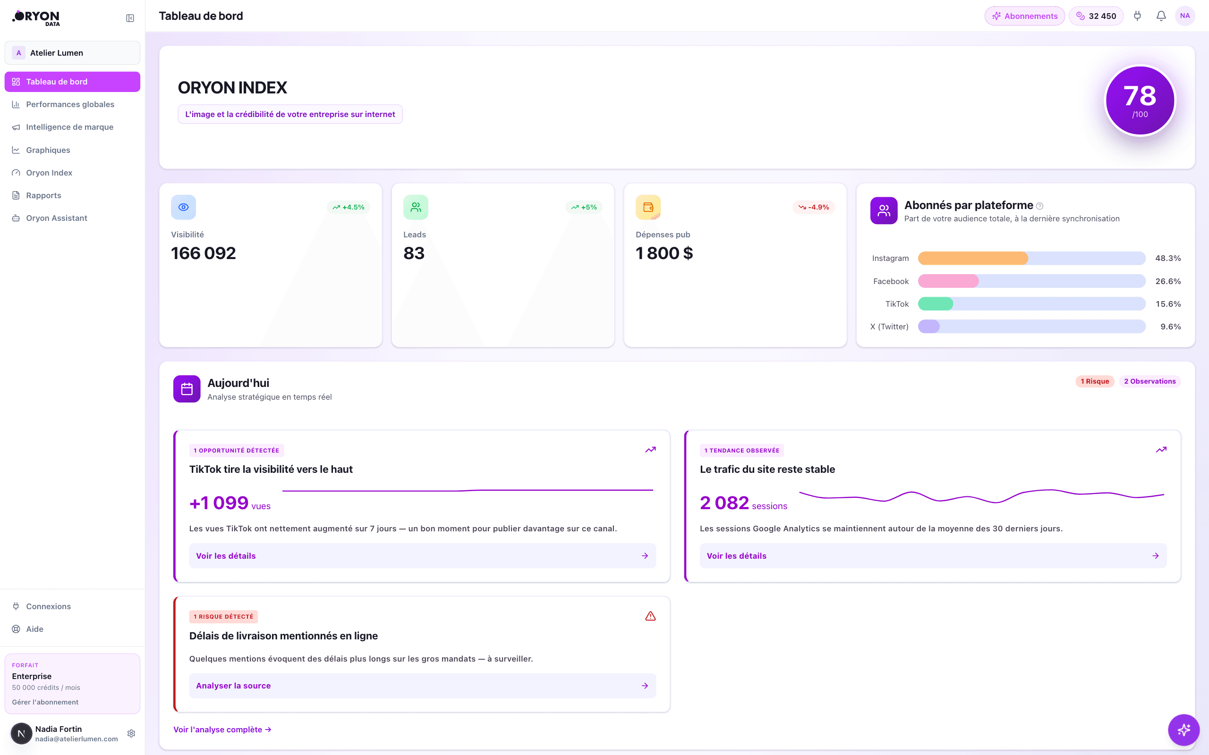The image size is (1209, 755).
Task: Click the arrow in Analyser la source row
Action: point(645,686)
